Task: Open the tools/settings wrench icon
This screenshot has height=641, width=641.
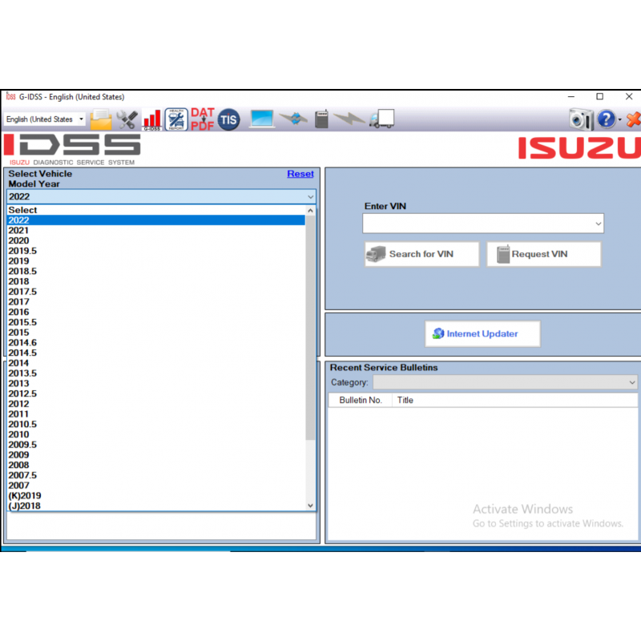Action: (x=127, y=119)
